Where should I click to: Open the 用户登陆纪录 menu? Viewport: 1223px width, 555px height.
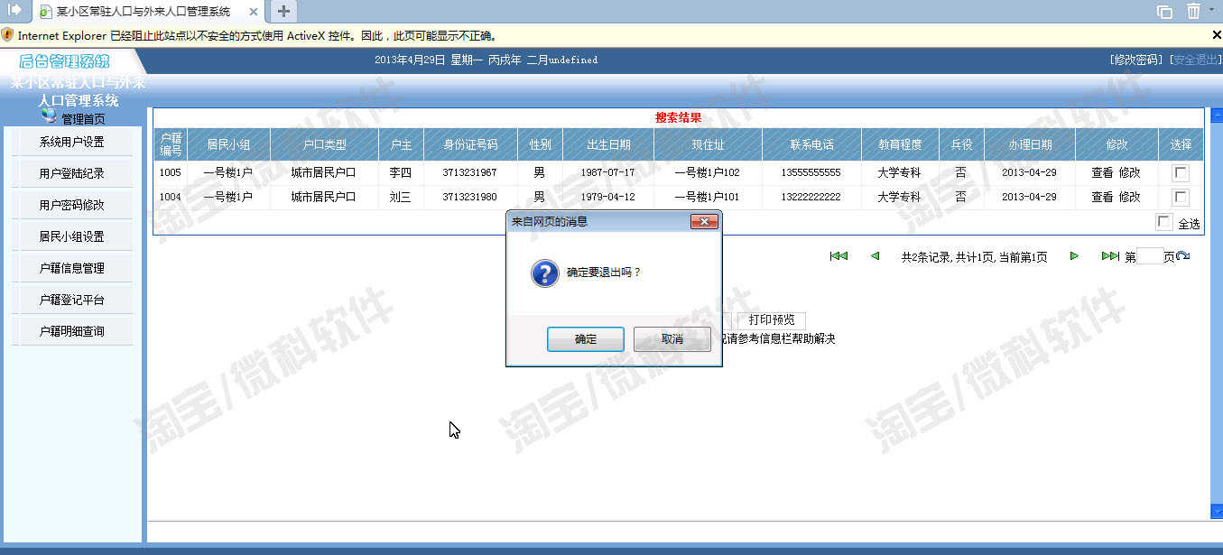point(71,173)
